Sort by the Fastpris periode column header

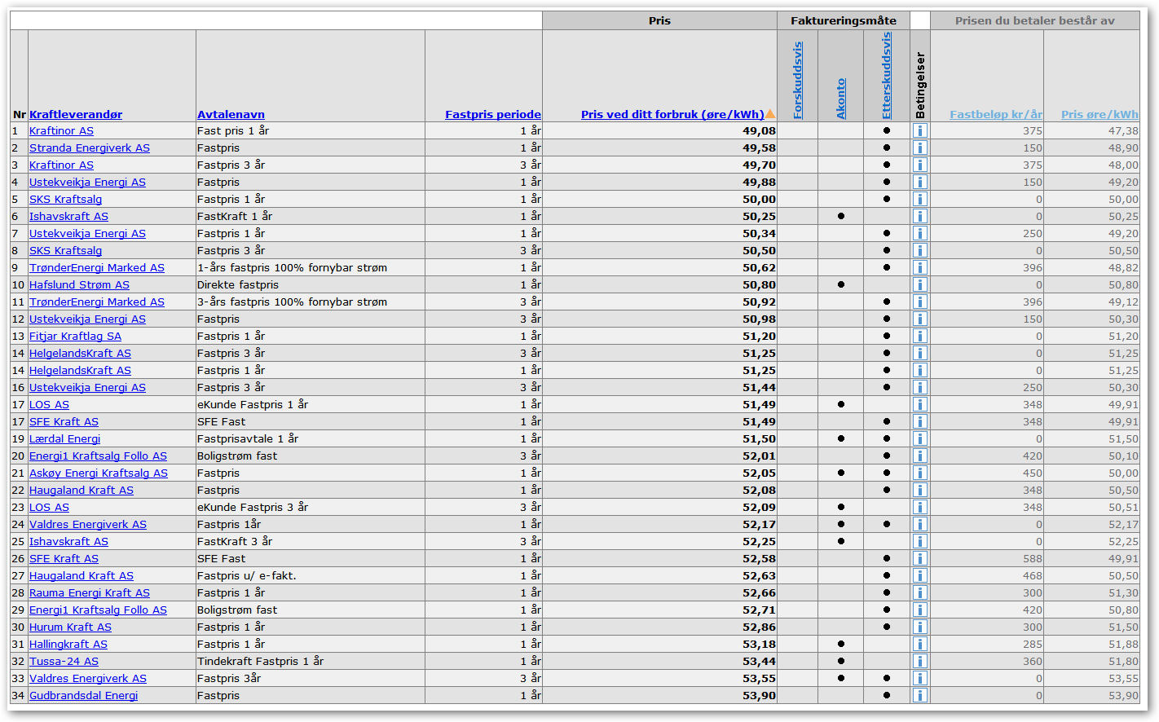tap(493, 114)
